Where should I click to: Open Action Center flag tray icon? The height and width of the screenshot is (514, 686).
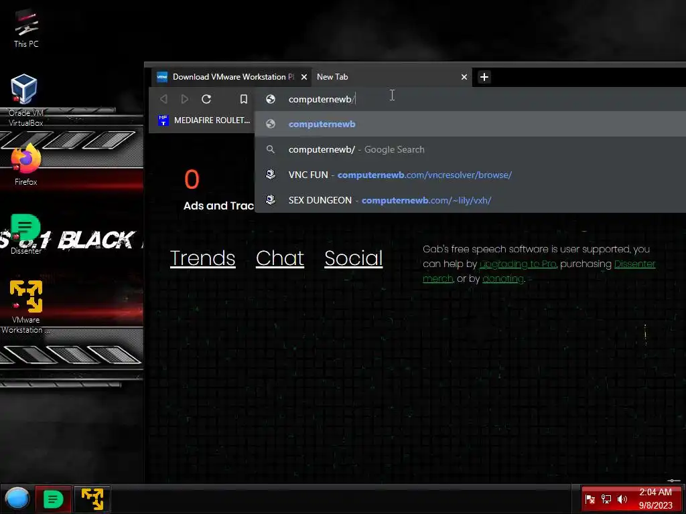[590, 499]
